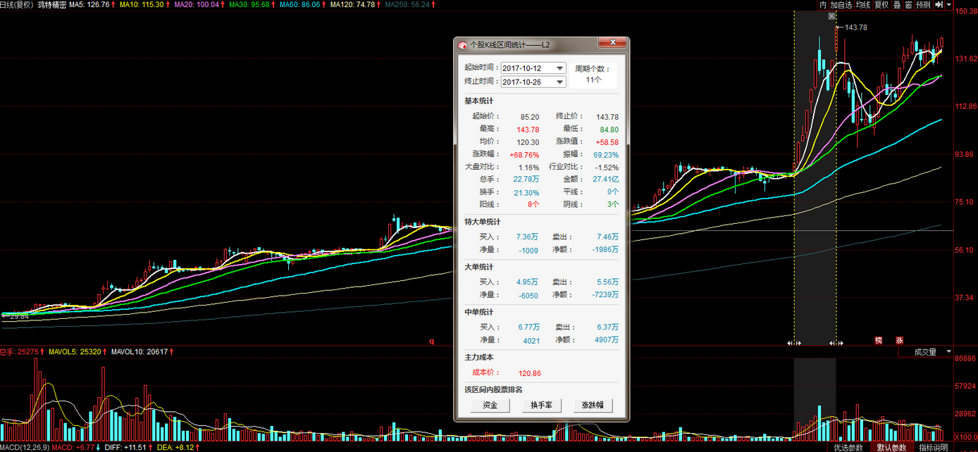Click the 换手率 ranking button
Image resolution: width=978 pixels, height=452 pixels.
tap(541, 406)
